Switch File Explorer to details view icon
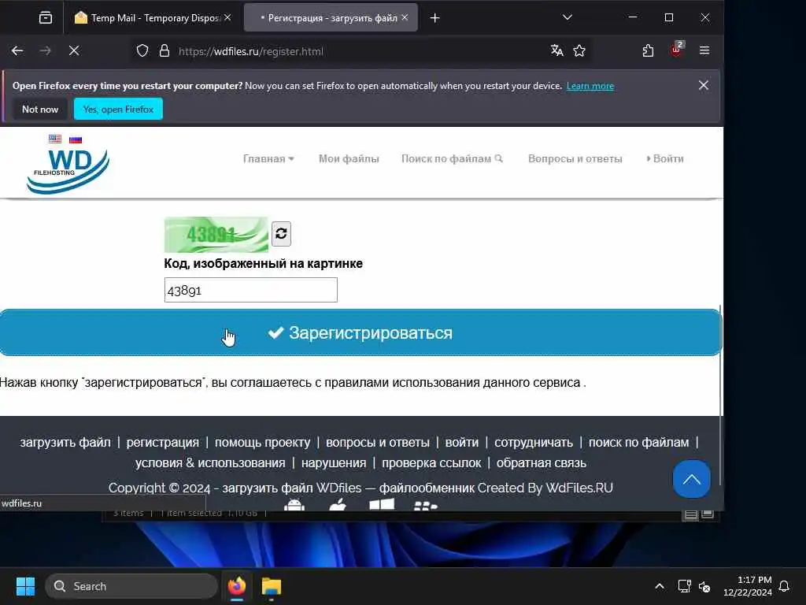The image size is (806, 605). click(691, 514)
